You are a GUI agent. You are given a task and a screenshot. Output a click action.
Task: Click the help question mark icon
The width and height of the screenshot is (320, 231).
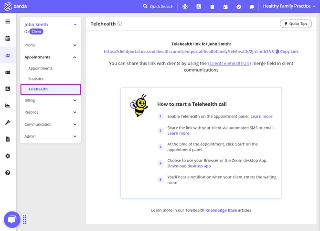pyautogui.click(x=8, y=173)
